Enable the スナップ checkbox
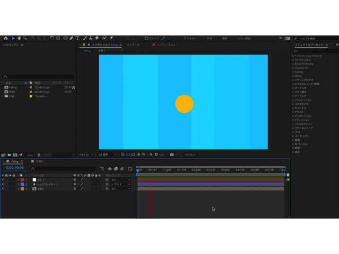339x254 pixels. (x=147, y=38)
